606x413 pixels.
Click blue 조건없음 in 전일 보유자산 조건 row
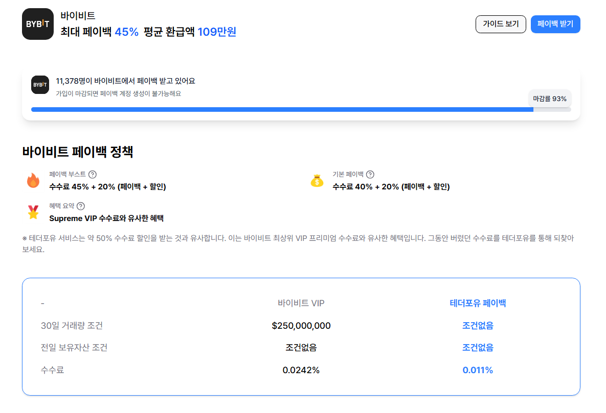coord(478,347)
